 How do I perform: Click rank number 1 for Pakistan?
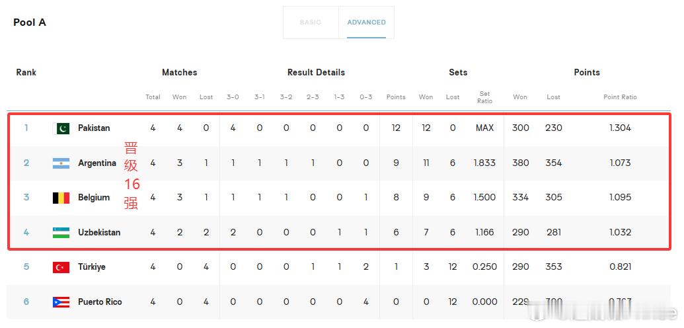26,128
